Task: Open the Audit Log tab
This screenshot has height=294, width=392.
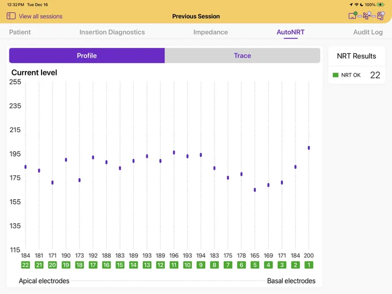Action: click(368, 32)
